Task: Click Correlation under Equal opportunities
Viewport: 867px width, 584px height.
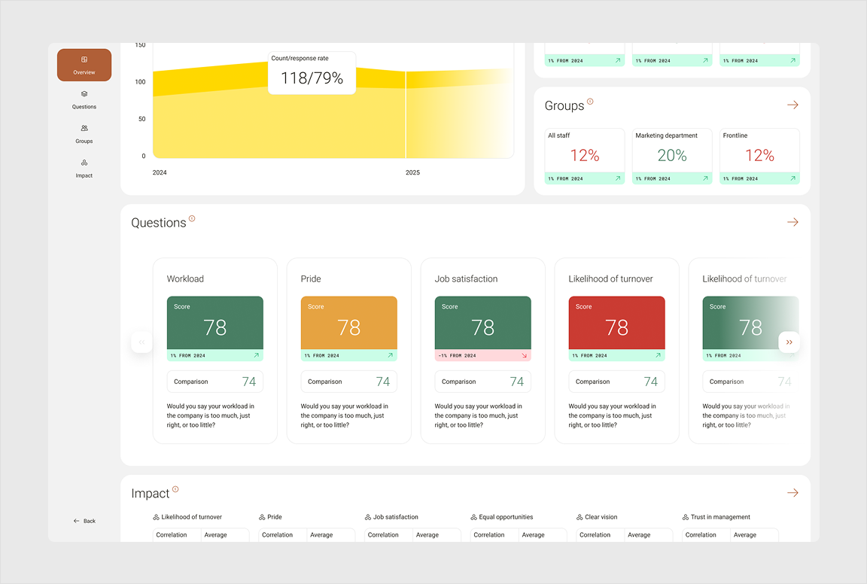Action: tap(489, 535)
